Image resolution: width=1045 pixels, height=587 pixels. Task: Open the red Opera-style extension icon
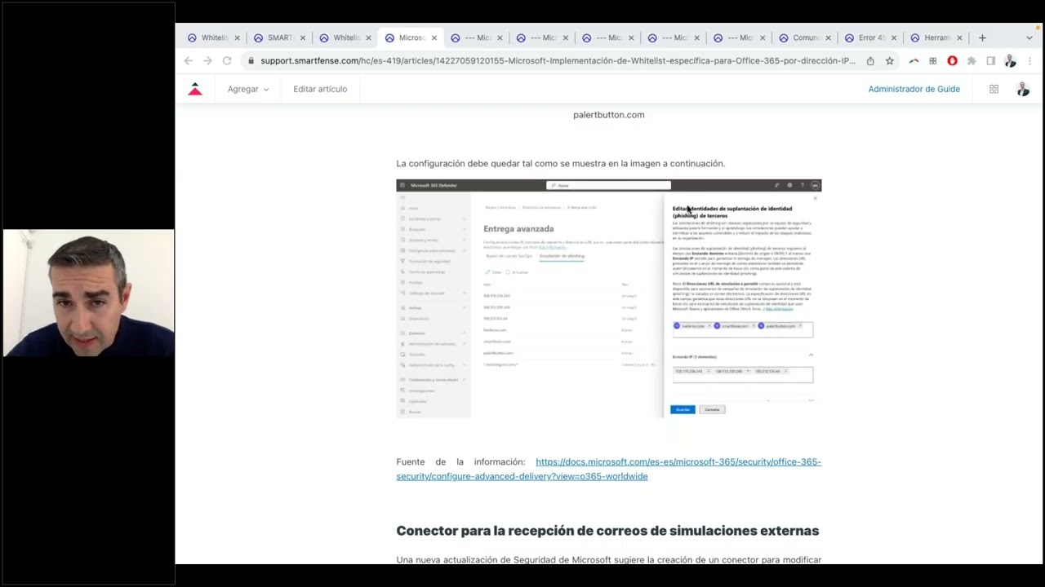click(952, 61)
